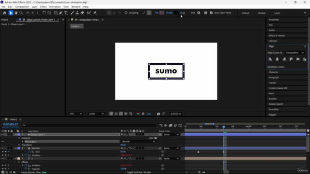Open the (Half) resolution dropdown
The width and height of the screenshot is (310, 174).
tap(96, 114)
